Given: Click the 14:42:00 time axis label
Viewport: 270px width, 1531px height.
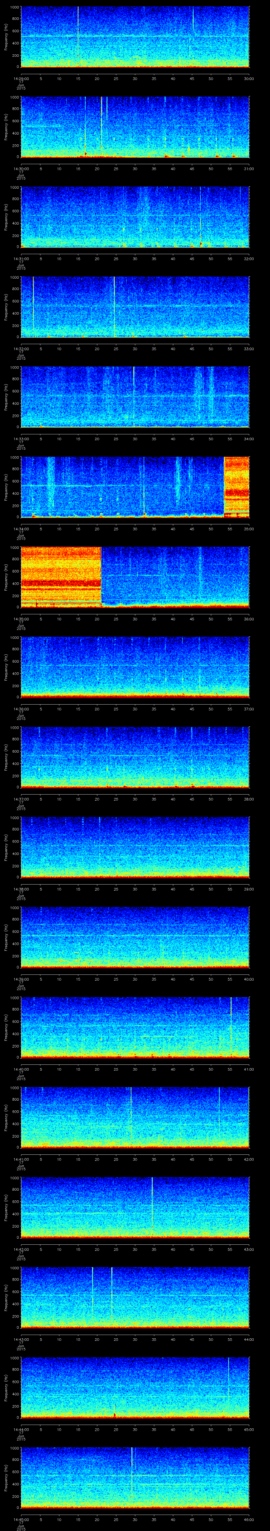Looking at the screenshot, I should pyautogui.click(x=21, y=1249).
